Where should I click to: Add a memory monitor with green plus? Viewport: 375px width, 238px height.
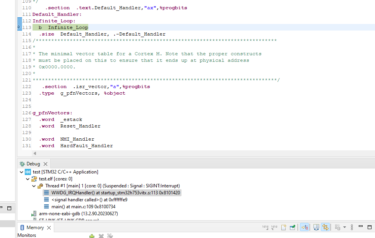point(92,236)
